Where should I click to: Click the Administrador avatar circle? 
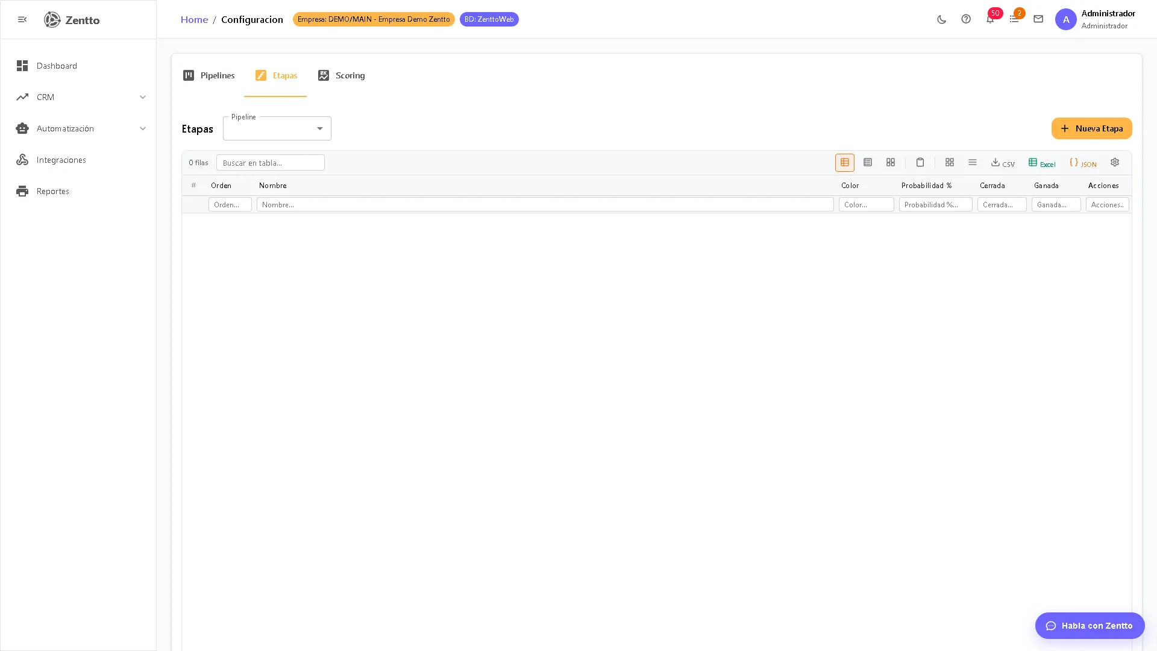[x=1066, y=19]
